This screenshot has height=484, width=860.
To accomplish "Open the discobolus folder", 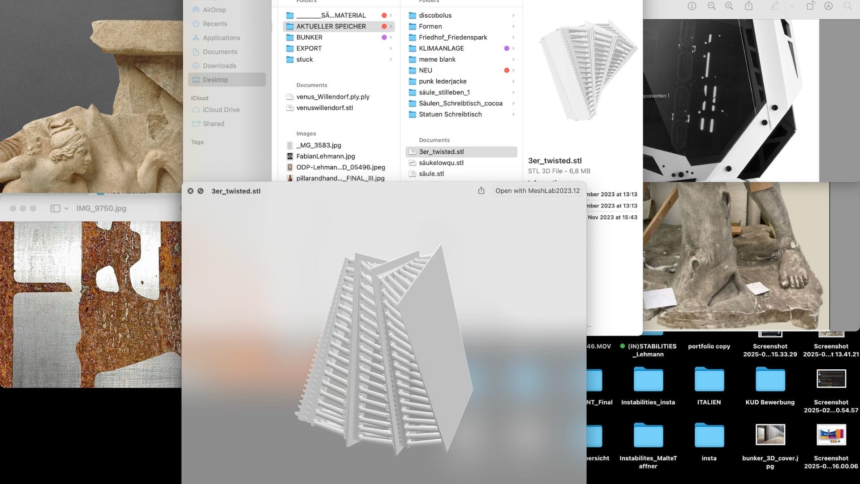I will tap(435, 15).
